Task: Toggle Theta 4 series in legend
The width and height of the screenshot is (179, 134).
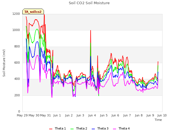Action: (x=121, y=128)
